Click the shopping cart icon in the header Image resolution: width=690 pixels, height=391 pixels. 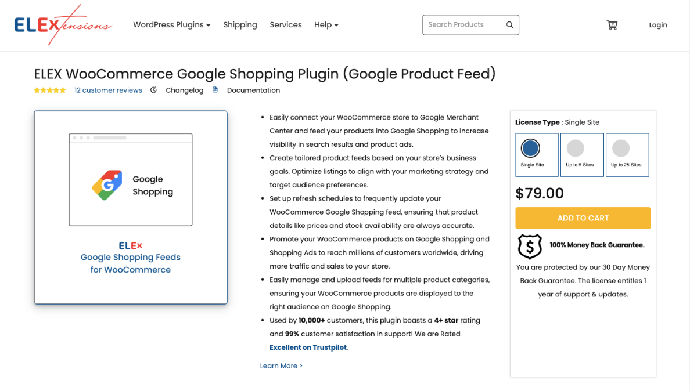click(612, 25)
